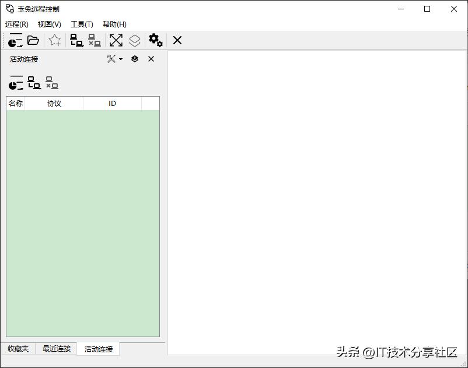The height and width of the screenshot is (368, 468).
Task: Click the star favorite icon in the toolbar
Action: coord(54,40)
